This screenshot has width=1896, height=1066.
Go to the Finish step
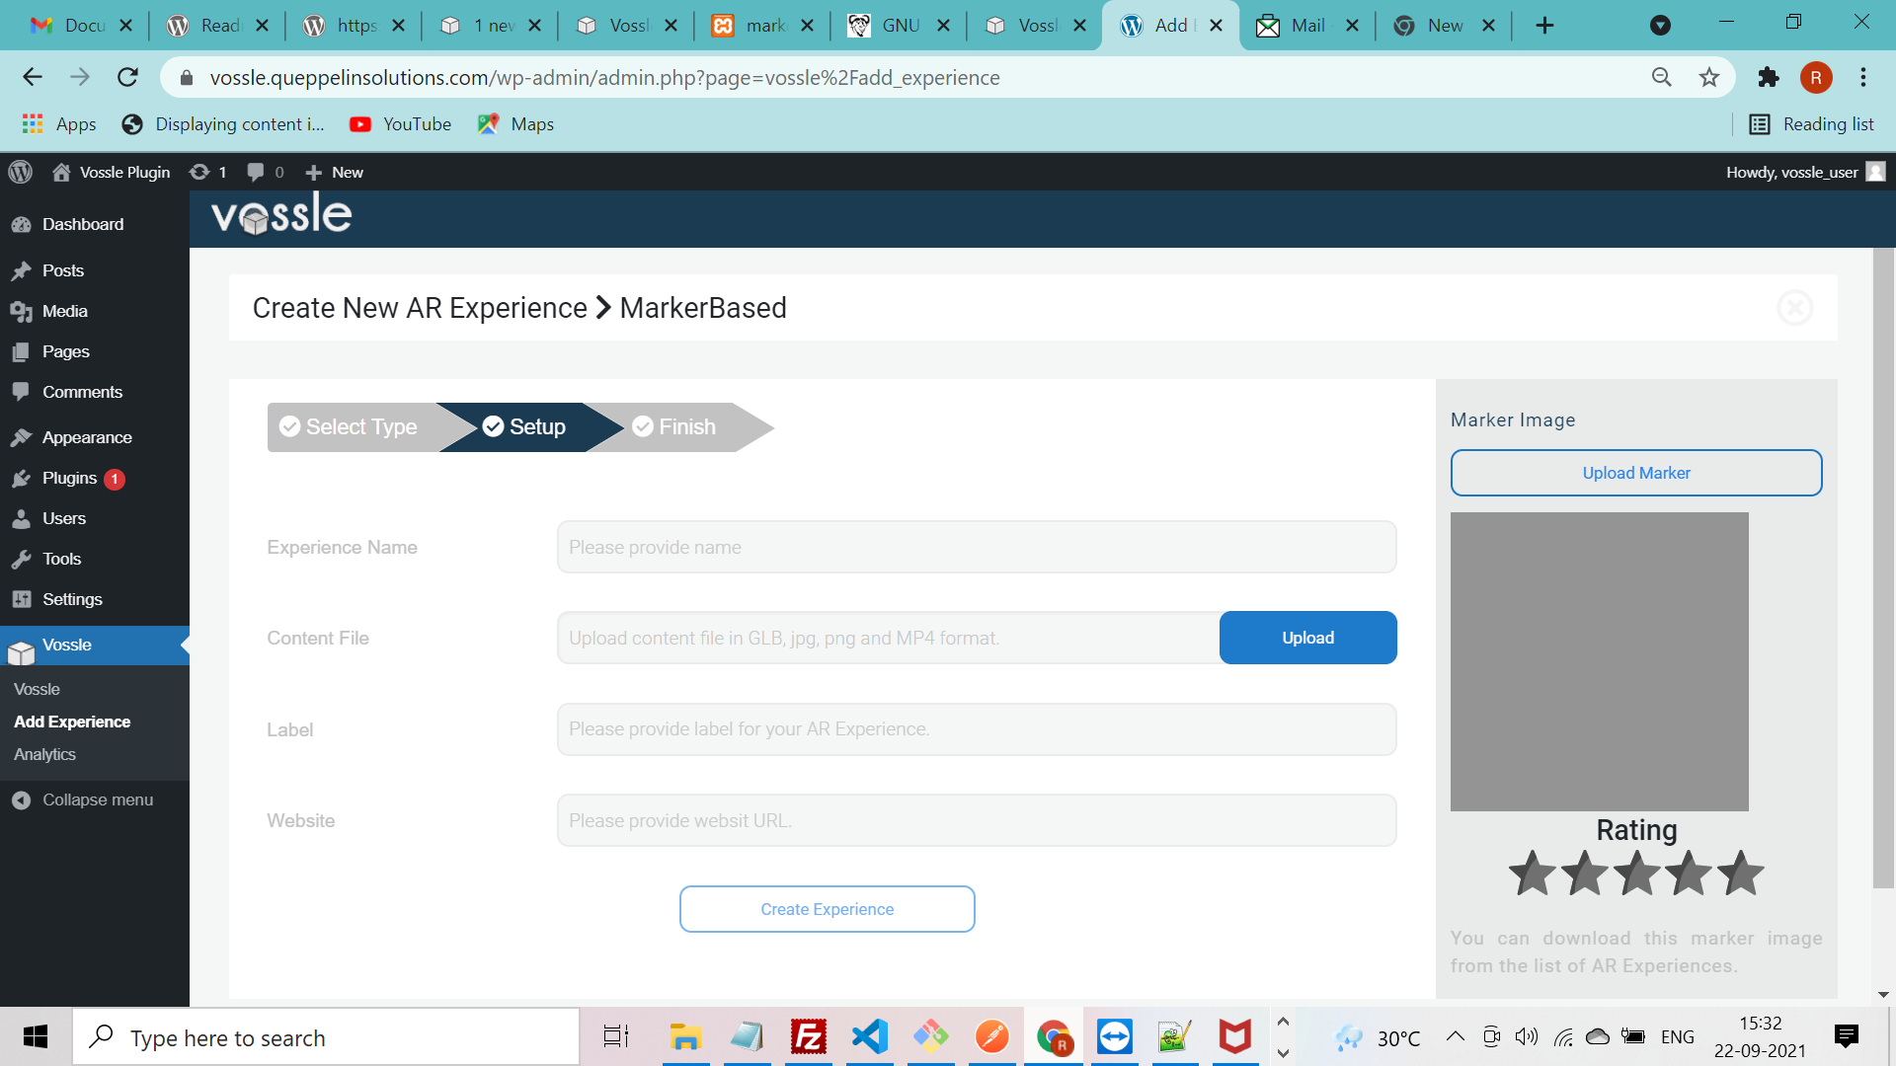pyautogui.click(x=681, y=426)
